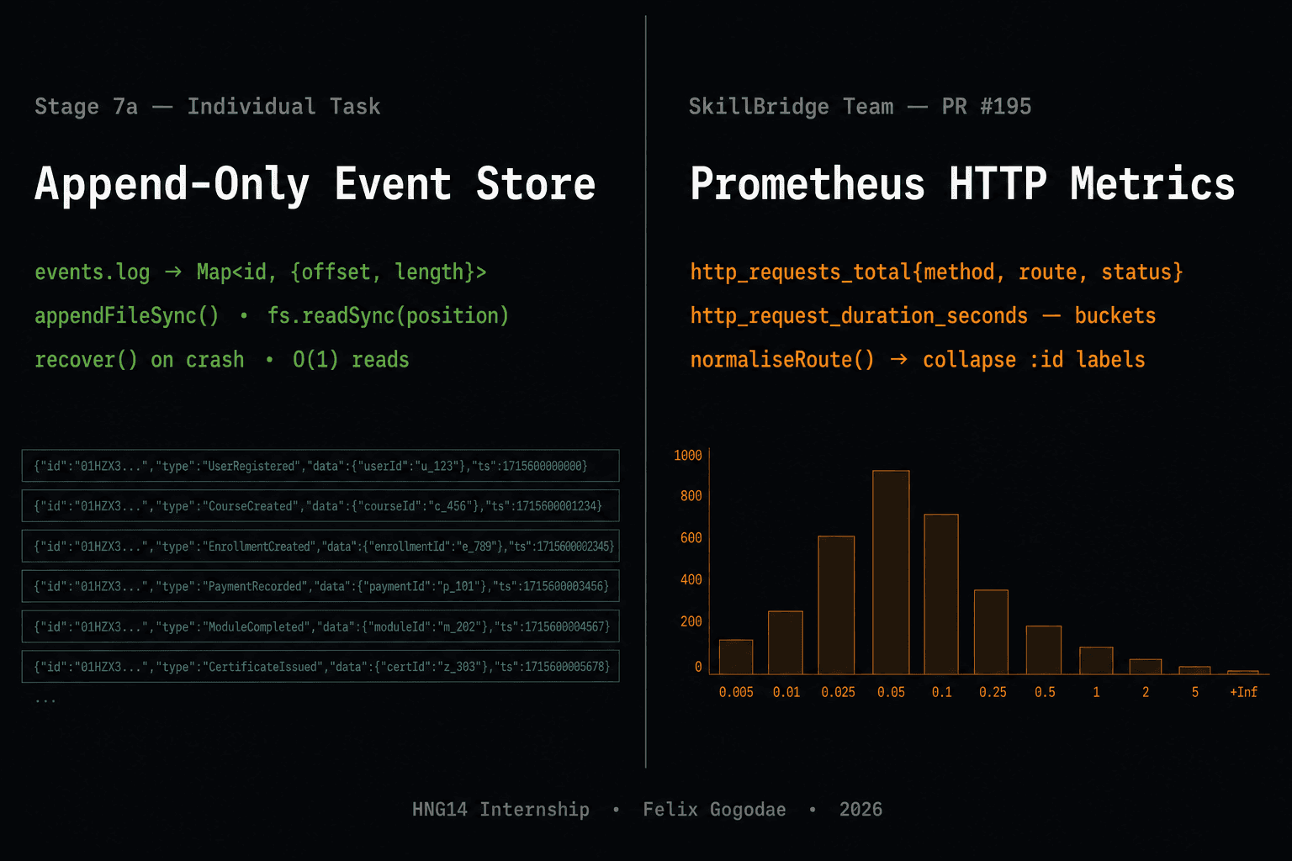Image resolution: width=1292 pixels, height=861 pixels.
Task: Click the 'events.log → Map<id, {offset, length}>' line
Action: pyautogui.click(x=260, y=272)
